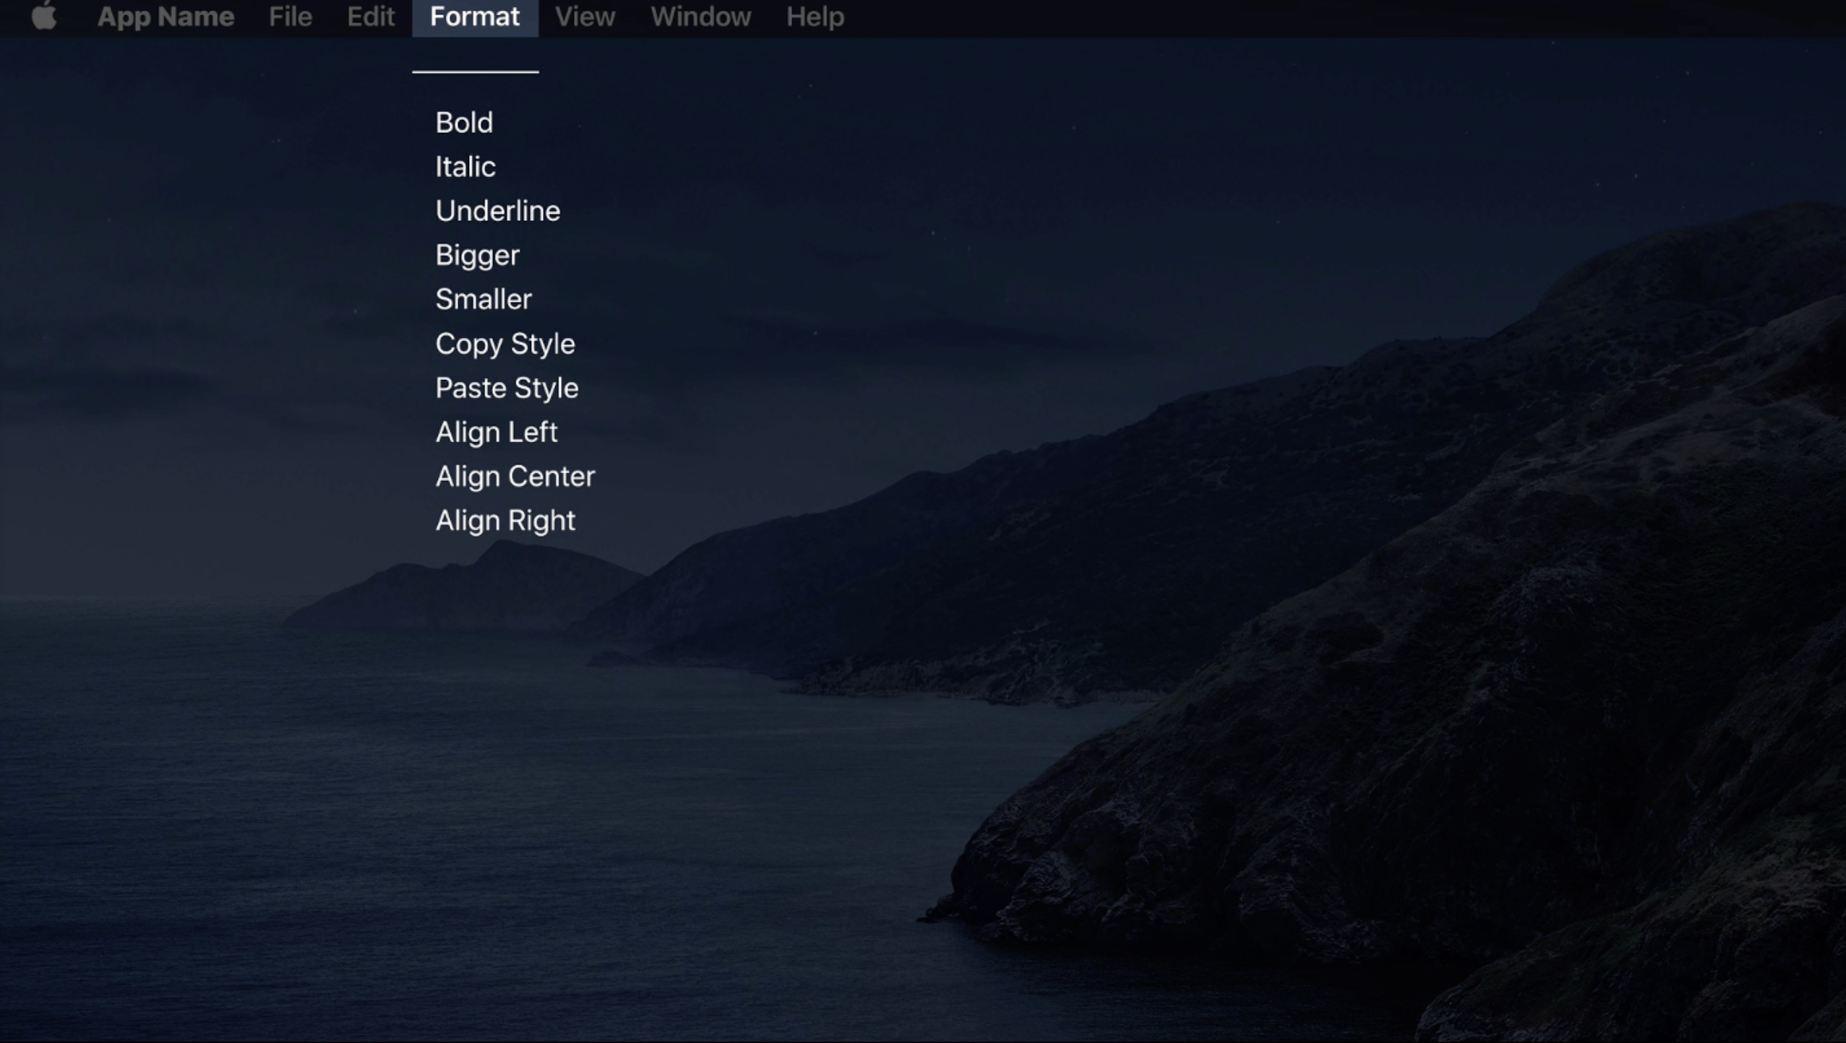Select the Underline menu entry
The image size is (1846, 1043).
(497, 211)
